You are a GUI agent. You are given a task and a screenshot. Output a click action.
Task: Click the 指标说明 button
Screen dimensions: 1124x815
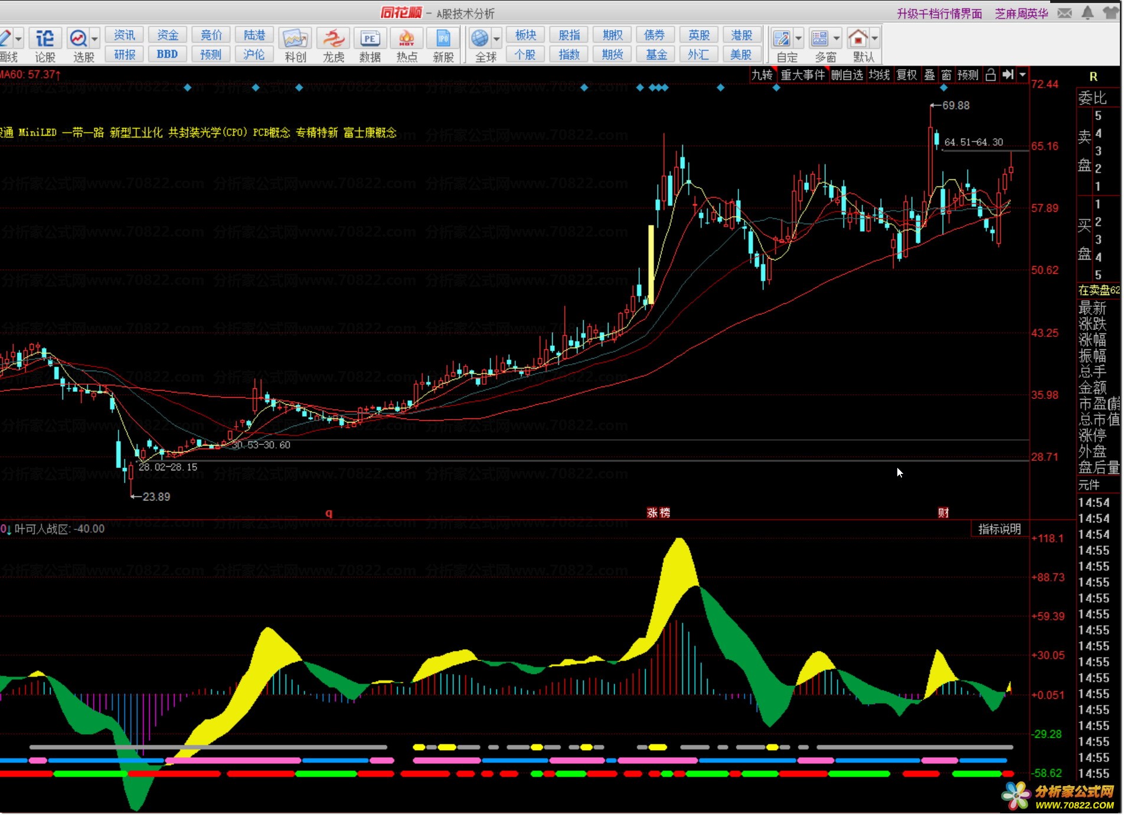coord(999,529)
